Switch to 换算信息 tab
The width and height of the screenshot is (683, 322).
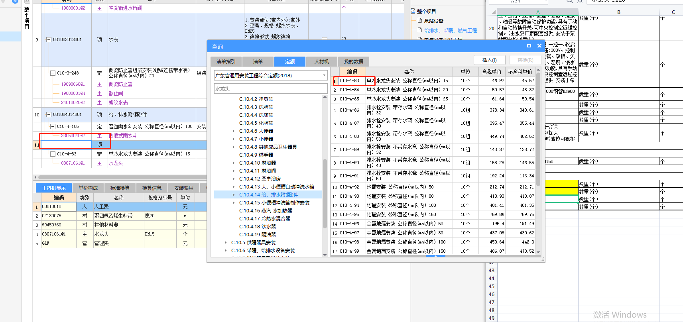pos(152,188)
